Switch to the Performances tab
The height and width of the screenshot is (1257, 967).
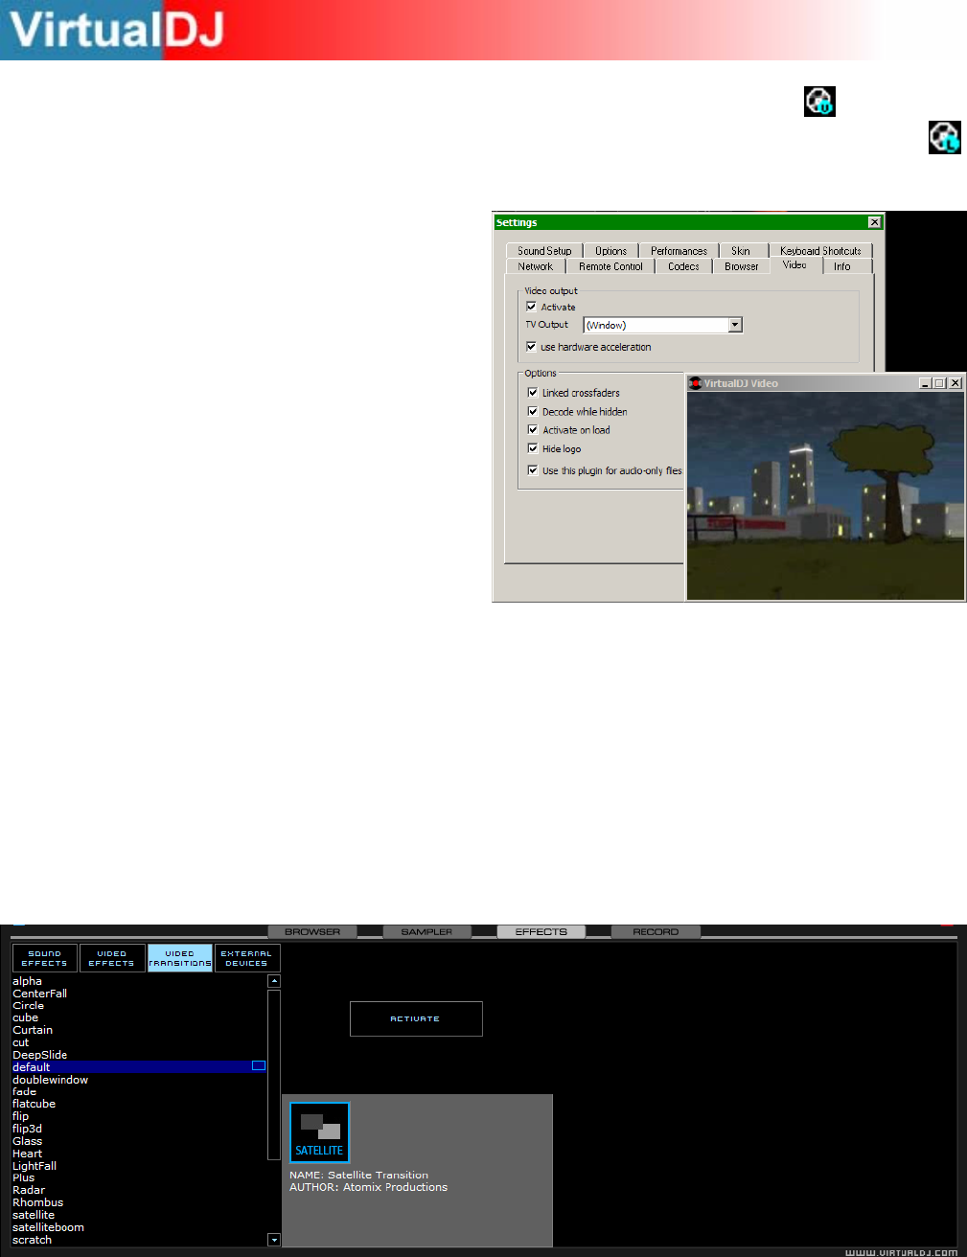pos(679,251)
